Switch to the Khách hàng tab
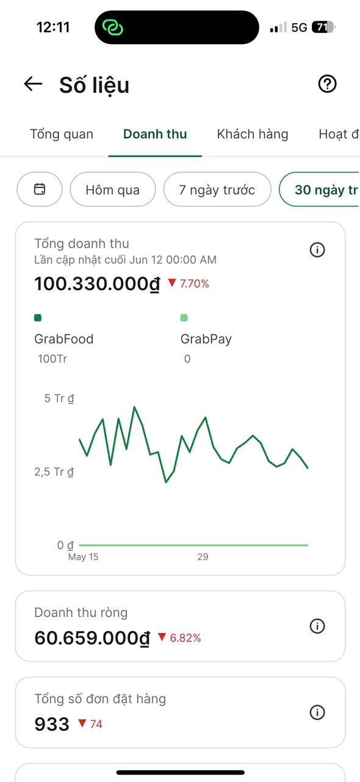 coord(253,134)
